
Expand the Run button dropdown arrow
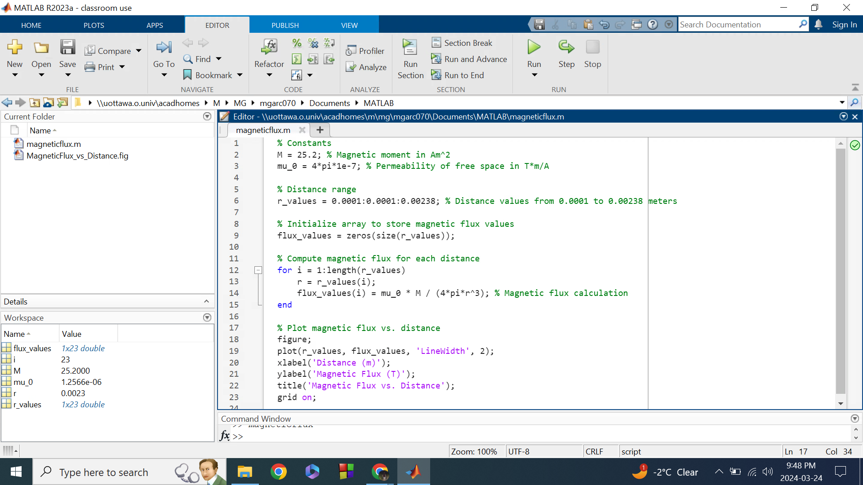coord(534,75)
